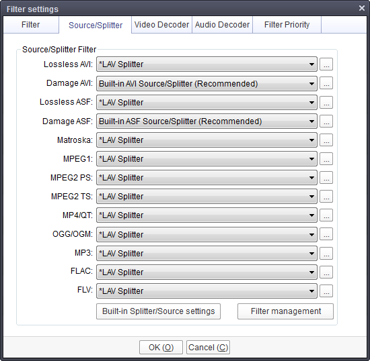Open the FLV splitter dropdown
The width and height of the screenshot is (370, 361).
[x=207, y=291]
